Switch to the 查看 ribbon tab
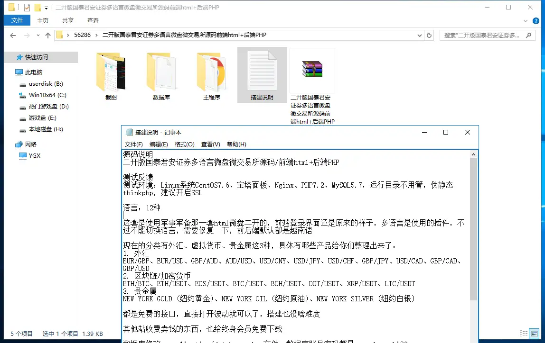This screenshot has height=343, width=545. [93, 20]
